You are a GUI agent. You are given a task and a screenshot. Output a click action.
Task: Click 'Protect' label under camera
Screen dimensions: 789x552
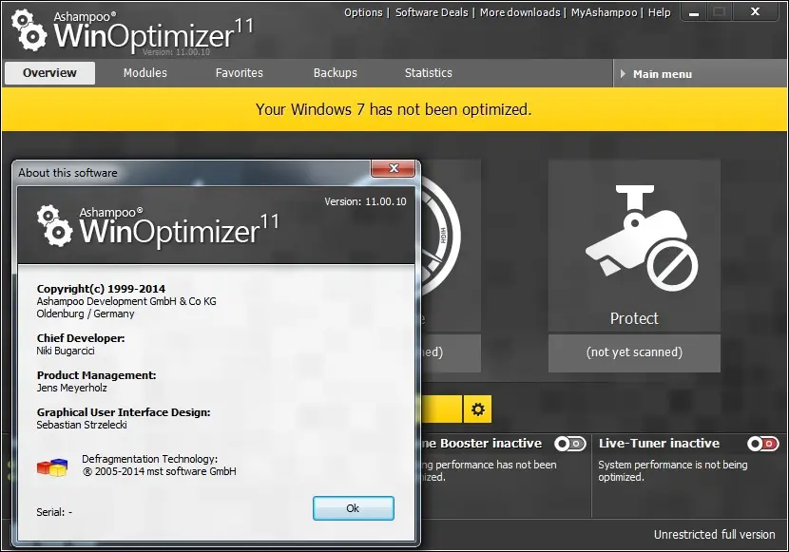click(x=634, y=318)
